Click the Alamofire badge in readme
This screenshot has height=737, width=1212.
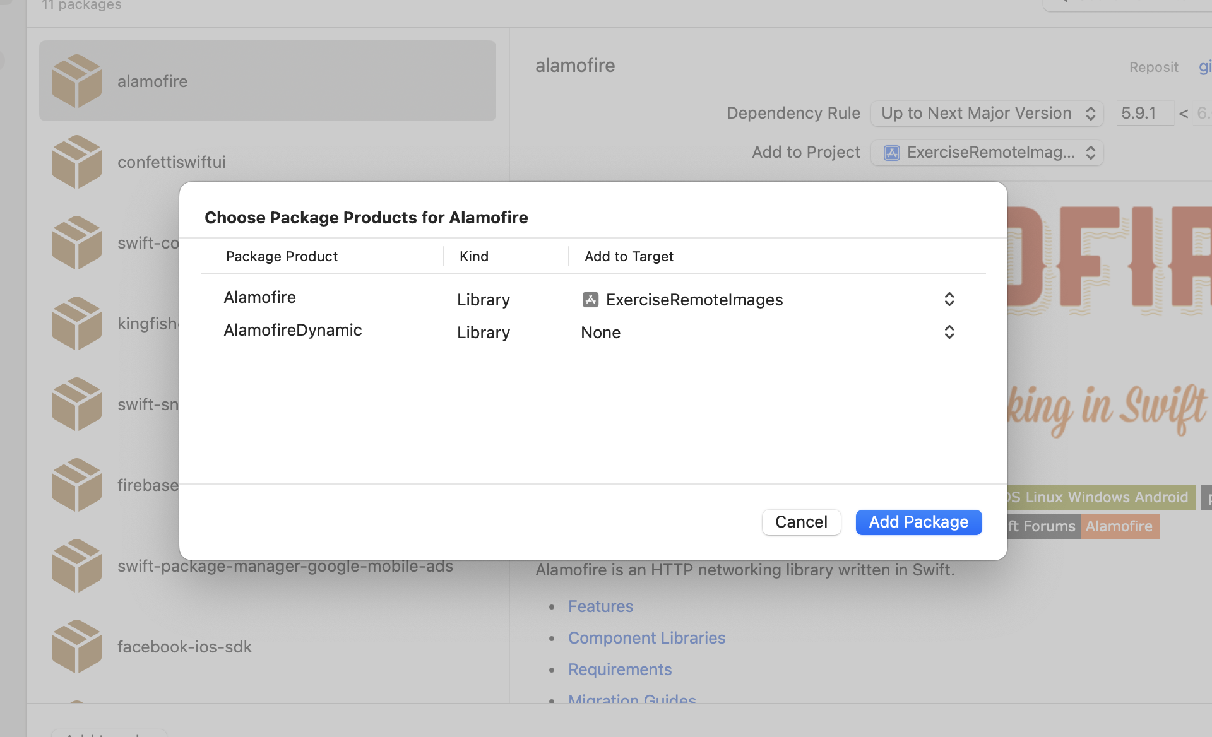point(1119,526)
